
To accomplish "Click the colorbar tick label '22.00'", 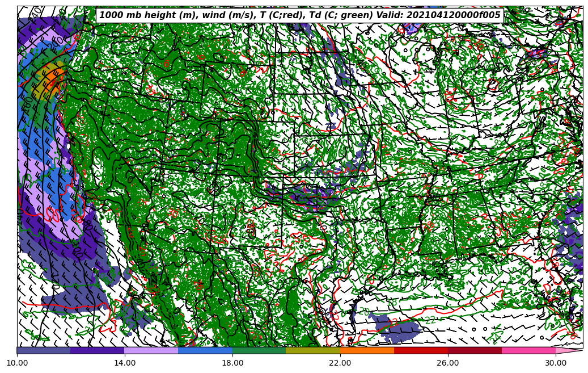I will tap(340, 363).
